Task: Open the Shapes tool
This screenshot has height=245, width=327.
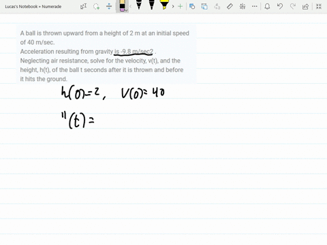Action: point(192,6)
